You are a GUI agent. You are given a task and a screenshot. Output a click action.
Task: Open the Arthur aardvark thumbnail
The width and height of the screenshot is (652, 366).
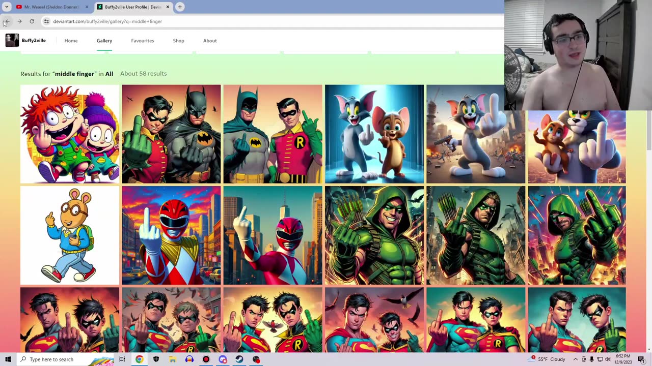pyautogui.click(x=70, y=235)
